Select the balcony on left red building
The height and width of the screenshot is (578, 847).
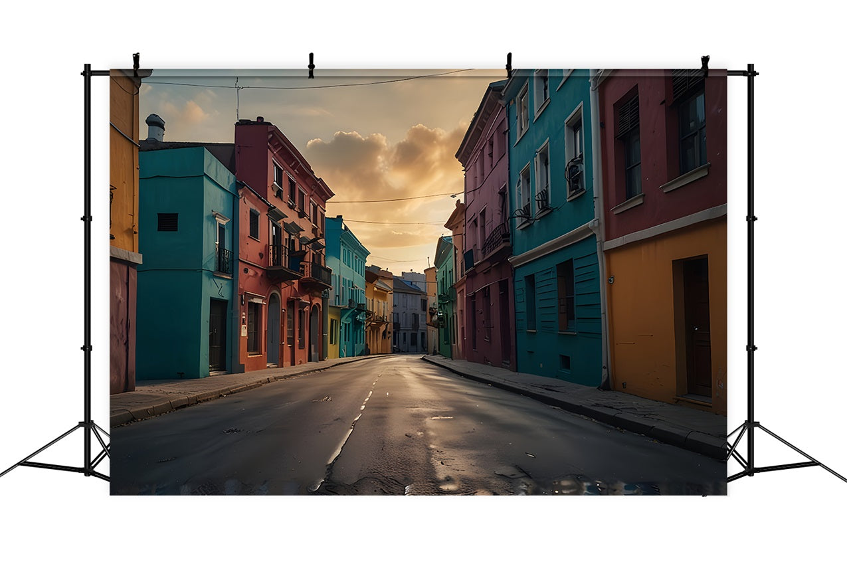click(x=286, y=262)
